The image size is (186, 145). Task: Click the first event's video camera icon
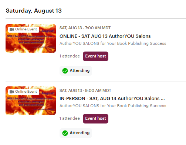coord(11,29)
